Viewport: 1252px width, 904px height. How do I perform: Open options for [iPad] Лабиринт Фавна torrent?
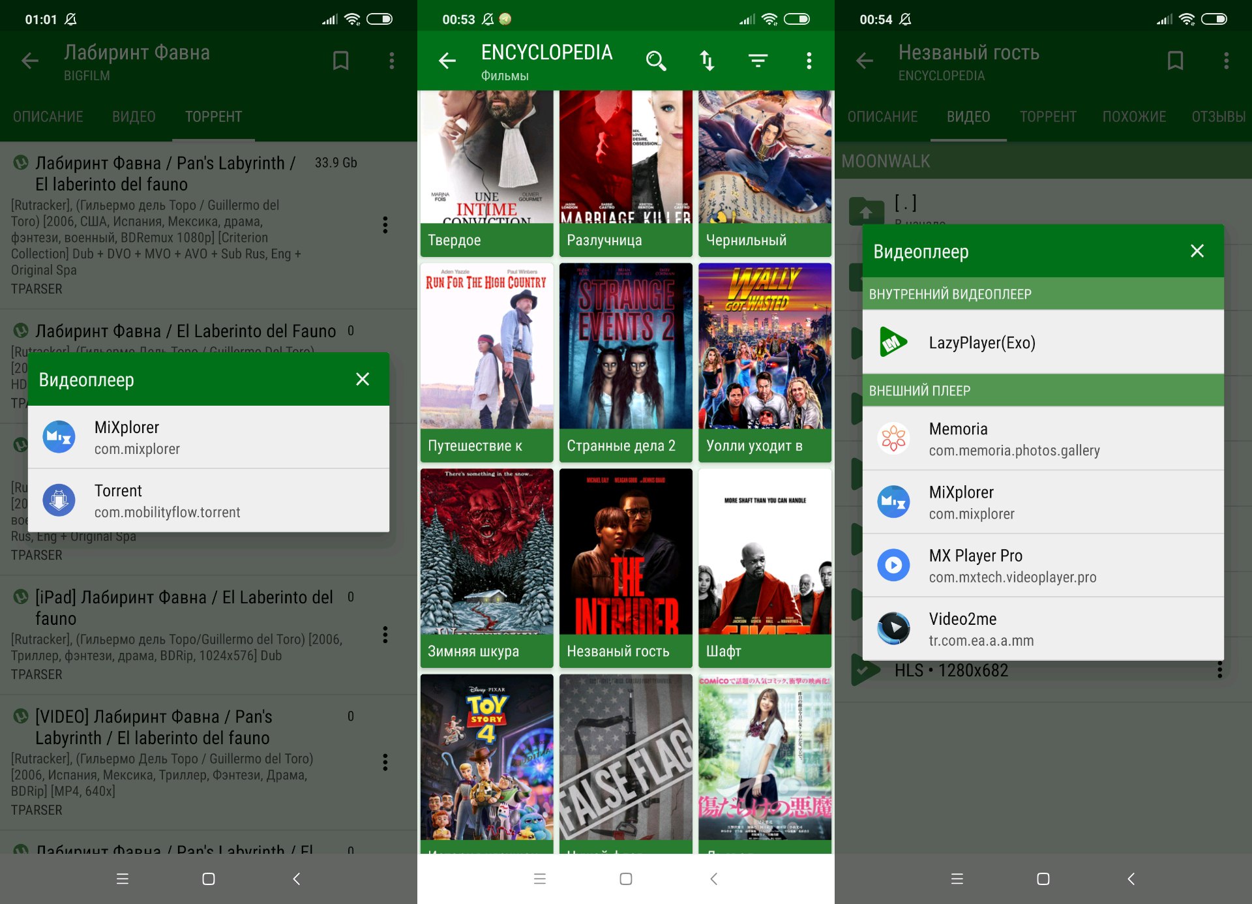pos(385,635)
